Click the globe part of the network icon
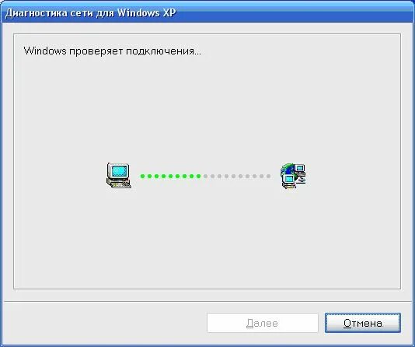Viewport: 415px width, 347px height. click(x=288, y=170)
